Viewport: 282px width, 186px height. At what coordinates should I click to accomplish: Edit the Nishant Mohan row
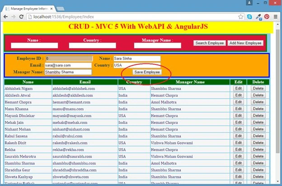[239, 129]
